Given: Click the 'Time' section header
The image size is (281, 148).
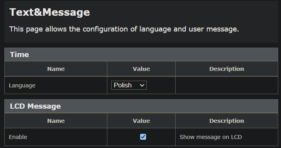Looking at the screenshot, I should [x=141, y=55].
